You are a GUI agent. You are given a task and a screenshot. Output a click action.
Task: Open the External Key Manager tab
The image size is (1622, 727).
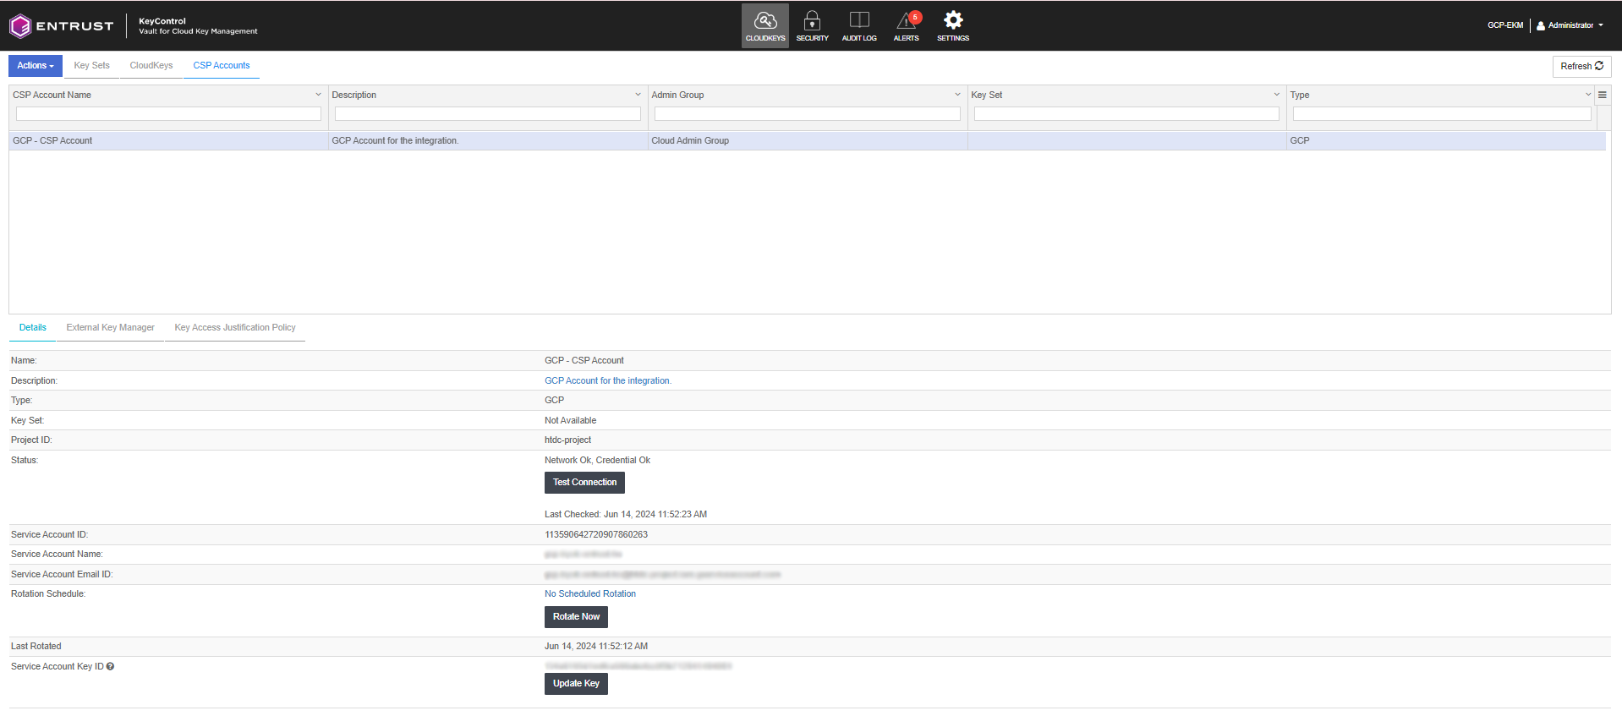(x=111, y=328)
